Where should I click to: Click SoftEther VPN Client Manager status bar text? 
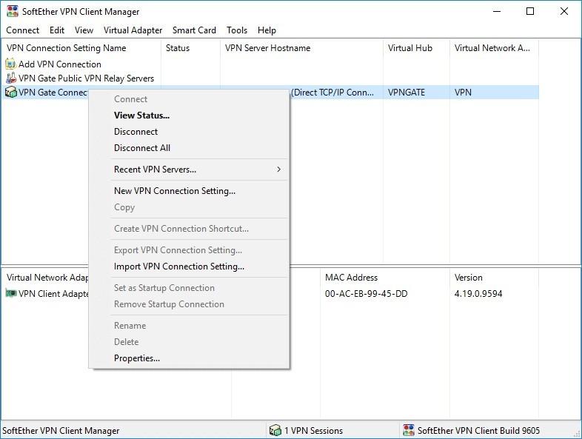(61, 431)
